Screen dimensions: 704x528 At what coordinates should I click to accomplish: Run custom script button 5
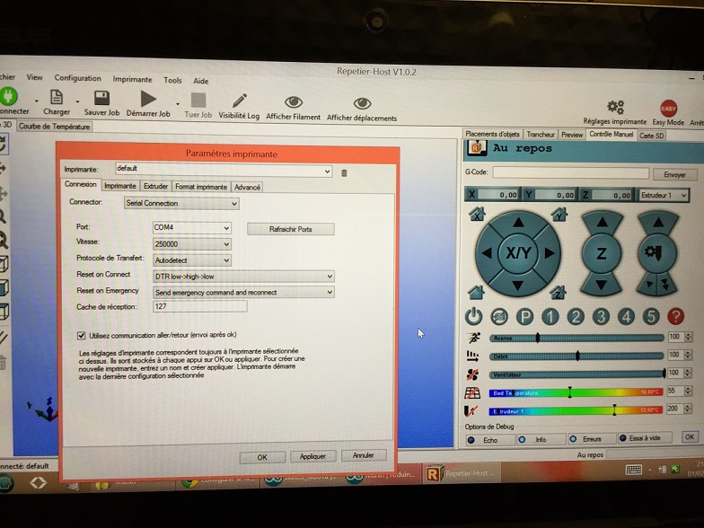650,317
